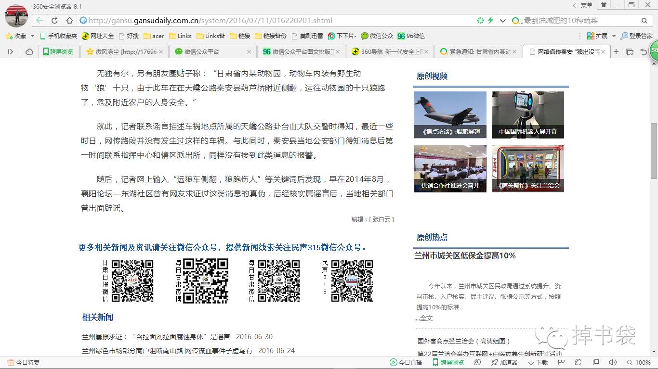The image size is (658, 369).
Task: Click the address bar URL field
Action: click(x=277, y=21)
